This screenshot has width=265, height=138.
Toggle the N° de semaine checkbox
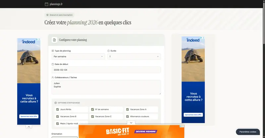92,110
